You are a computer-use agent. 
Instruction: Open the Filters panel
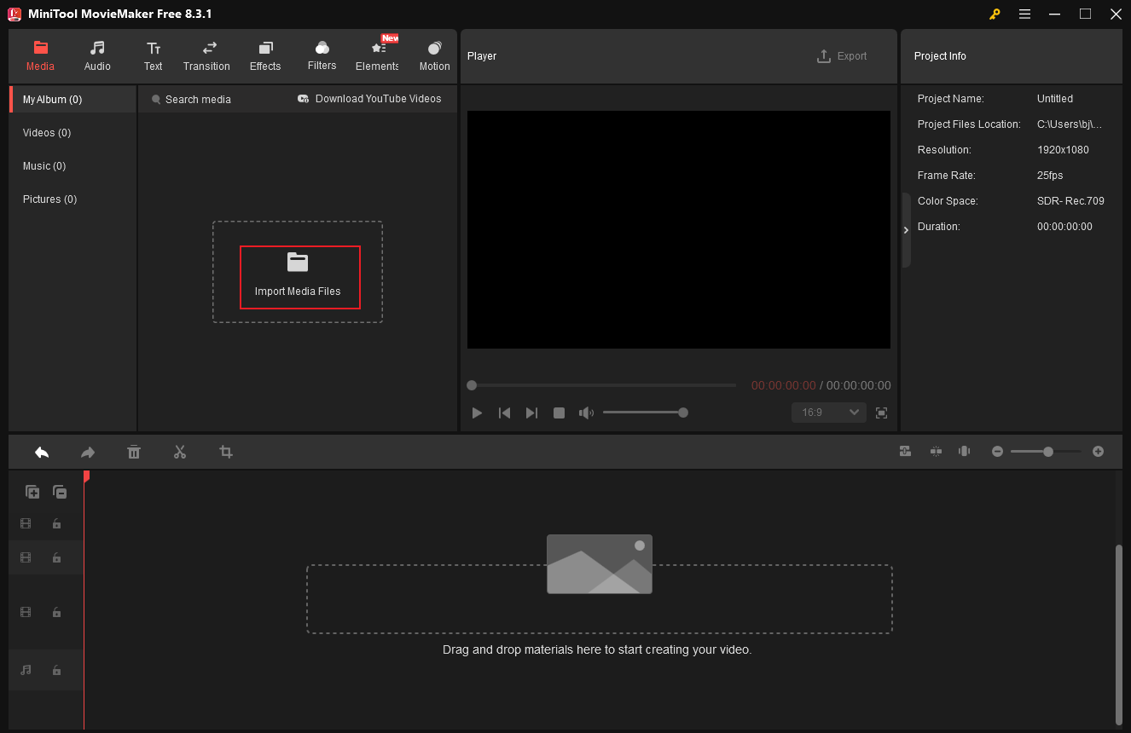322,55
